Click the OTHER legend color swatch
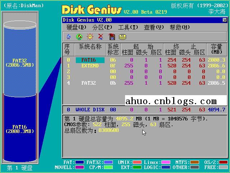This screenshot has height=173, width=230. [194, 167]
